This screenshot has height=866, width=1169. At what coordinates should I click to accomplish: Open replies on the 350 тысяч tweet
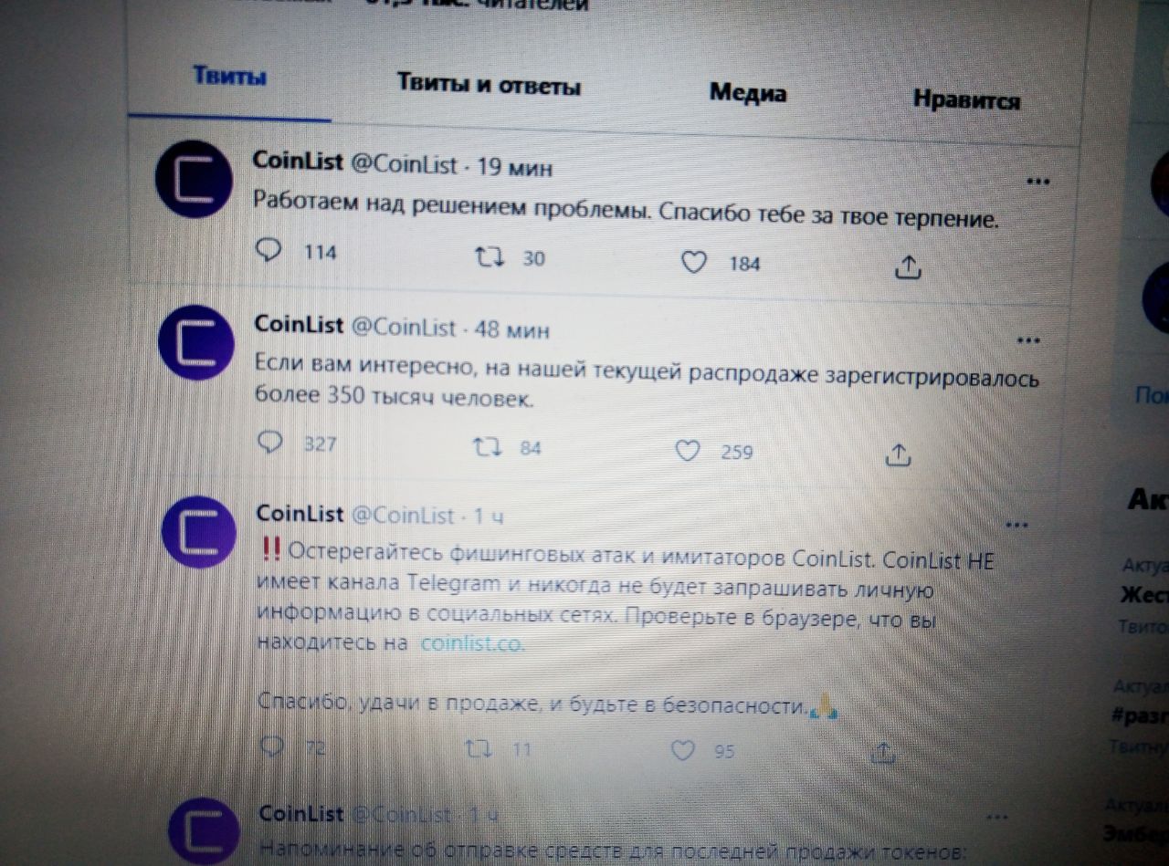click(x=270, y=443)
